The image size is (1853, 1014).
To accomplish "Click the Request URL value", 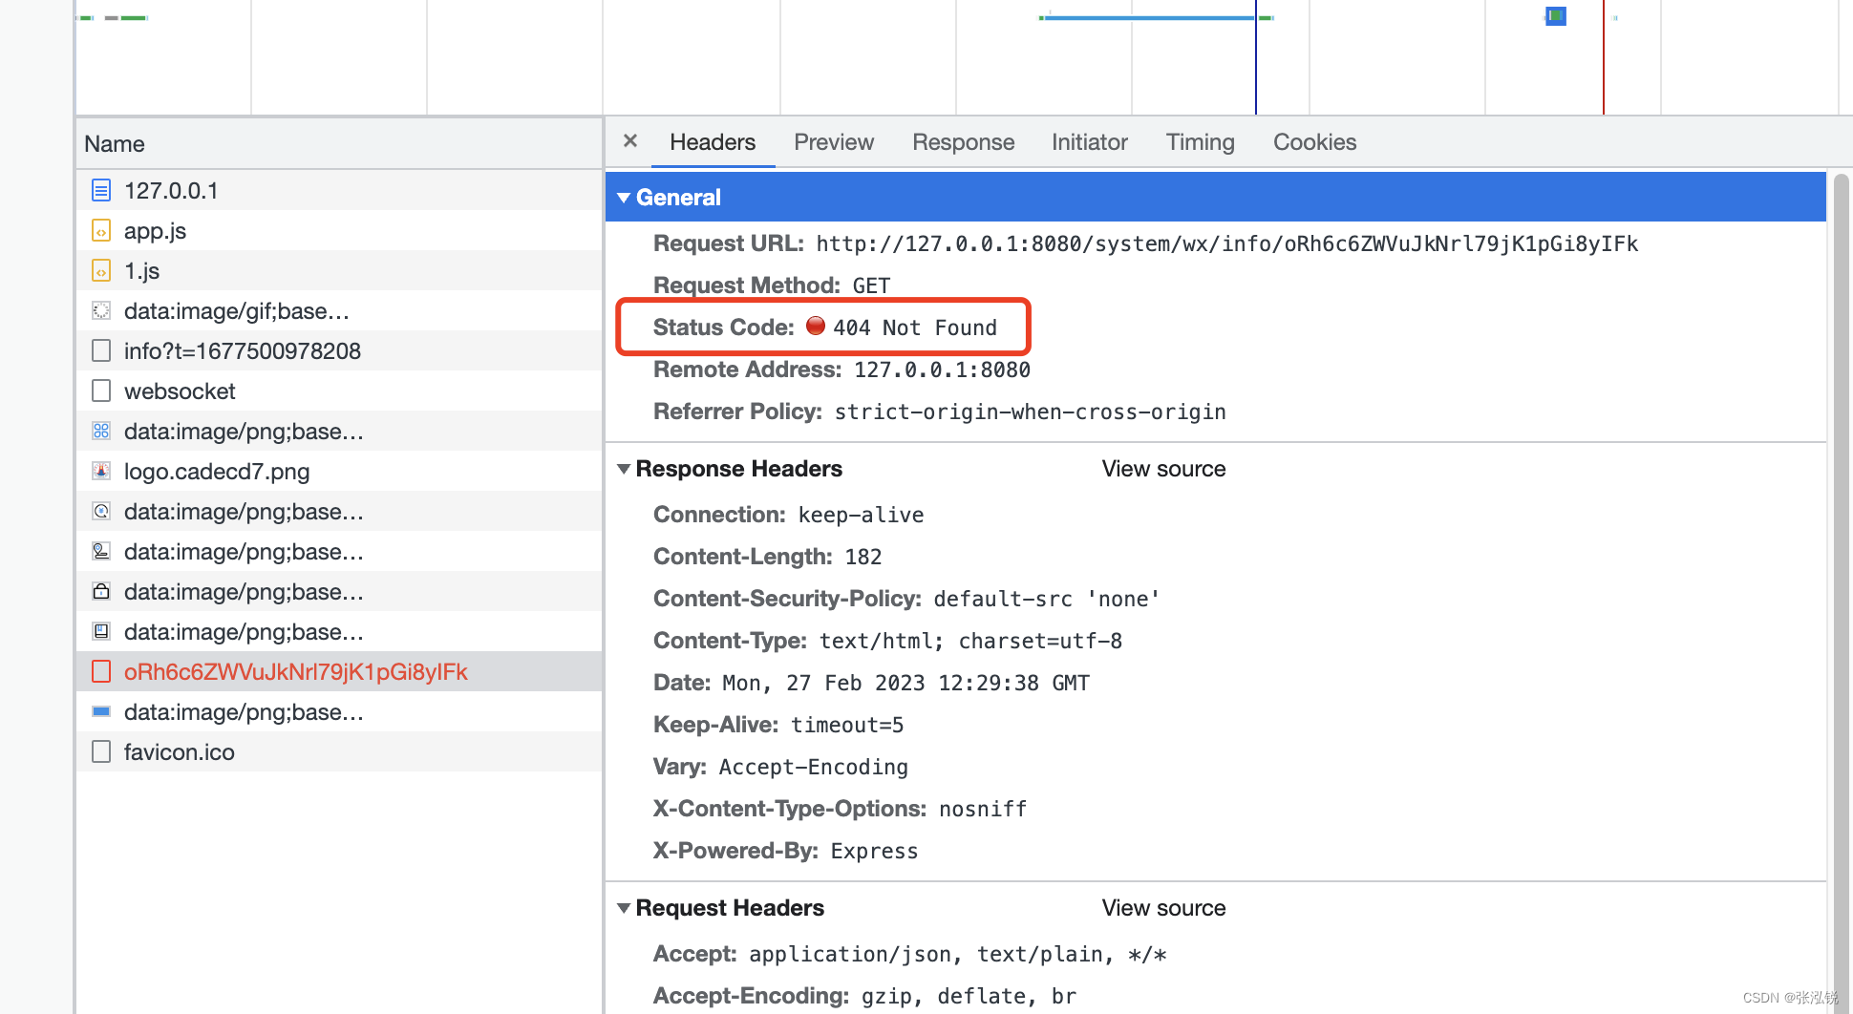I will tap(1226, 244).
